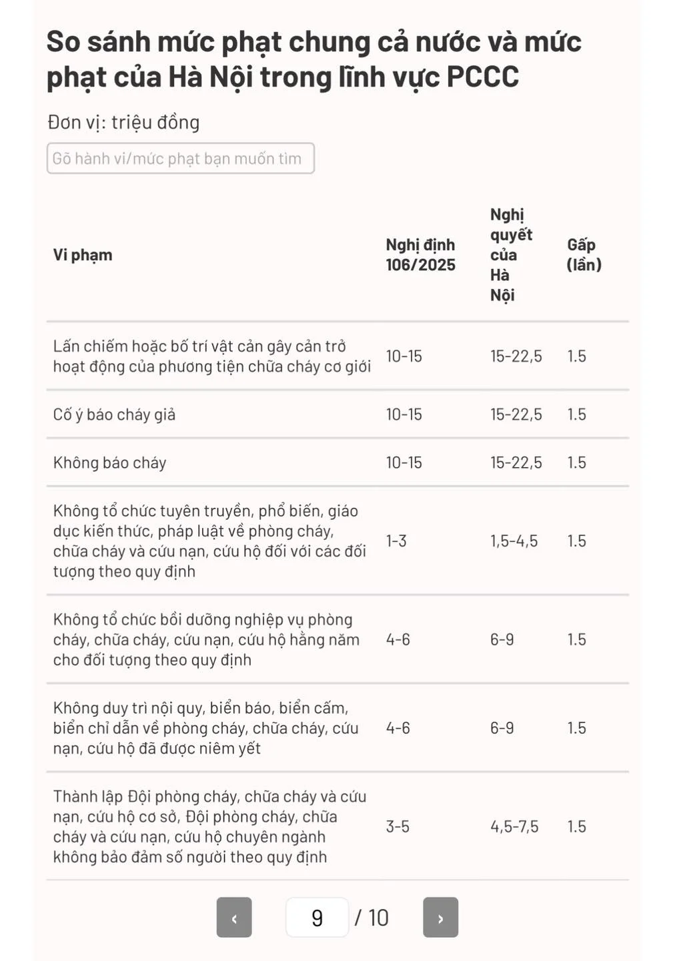This screenshot has width=675, height=961.
Task: Go to the previous table page arrow
Action: (x=234, y=918)
